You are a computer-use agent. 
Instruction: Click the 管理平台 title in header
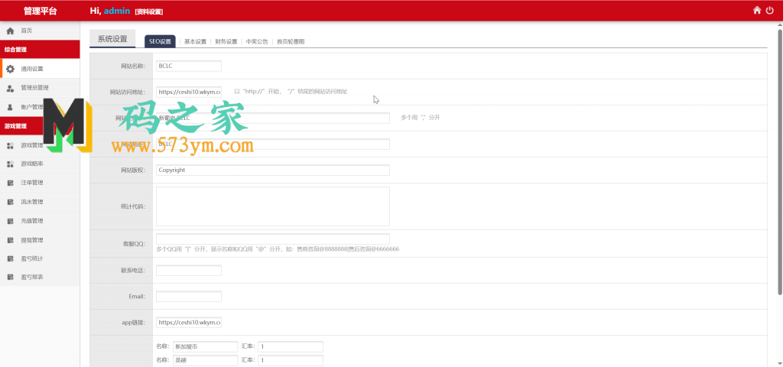[40, 11]
